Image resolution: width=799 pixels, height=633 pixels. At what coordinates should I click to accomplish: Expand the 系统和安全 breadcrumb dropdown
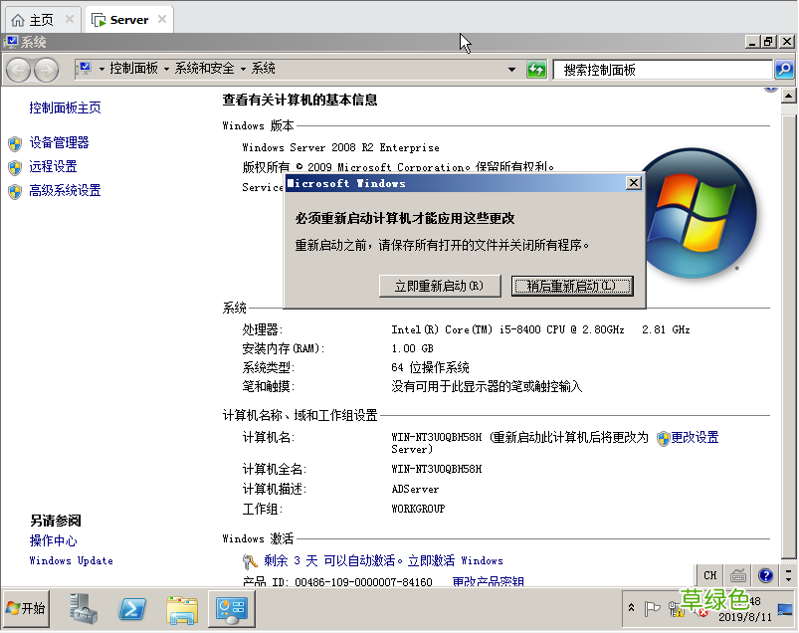click(x=244, y=69)
